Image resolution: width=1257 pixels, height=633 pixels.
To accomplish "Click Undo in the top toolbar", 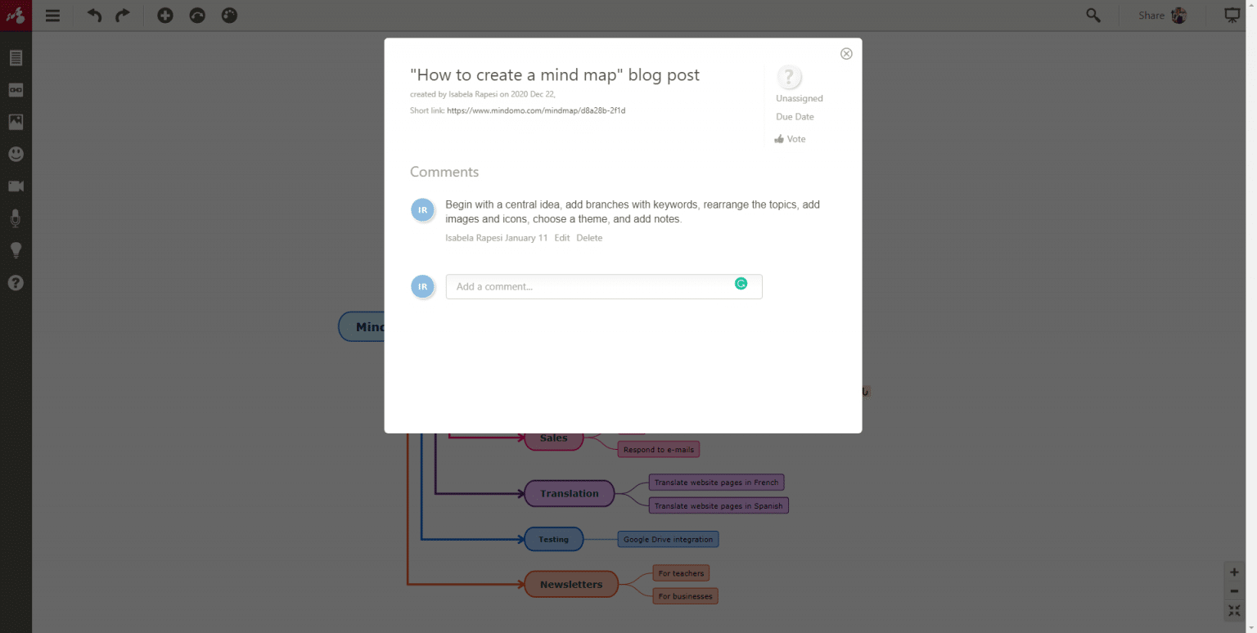I will (x=93, y=15).
